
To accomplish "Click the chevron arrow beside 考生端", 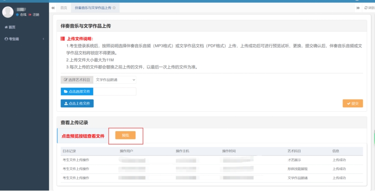I will [x=43, y=39].
